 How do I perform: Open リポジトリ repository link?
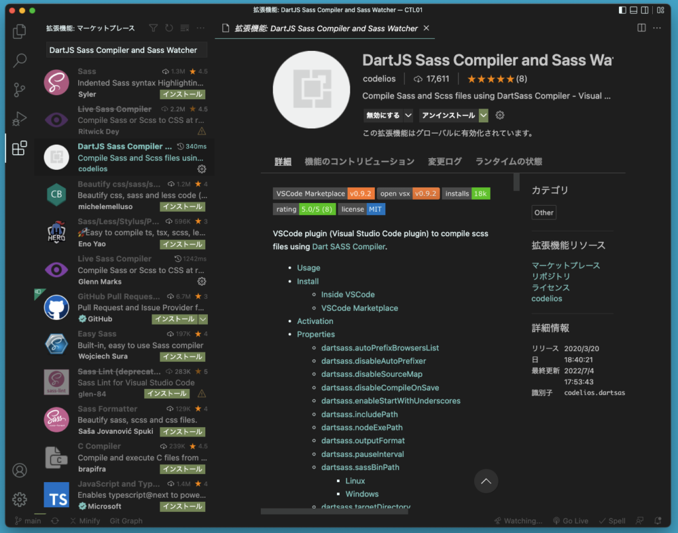[x=551, y=276]
